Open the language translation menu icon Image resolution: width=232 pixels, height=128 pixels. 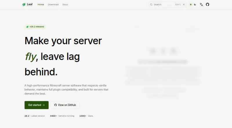tap(201, 4)
